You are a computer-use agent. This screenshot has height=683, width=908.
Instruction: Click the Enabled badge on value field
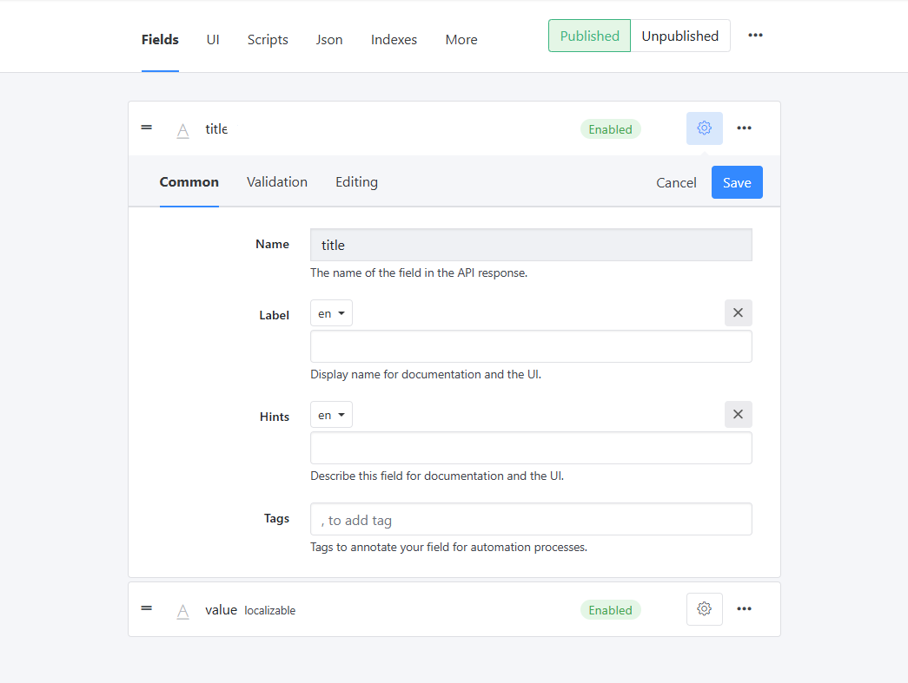[x=610, y=610]
